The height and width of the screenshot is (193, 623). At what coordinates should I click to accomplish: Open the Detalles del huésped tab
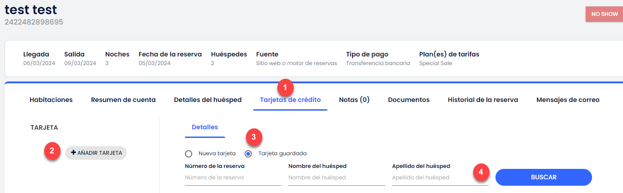pos(208,100)
